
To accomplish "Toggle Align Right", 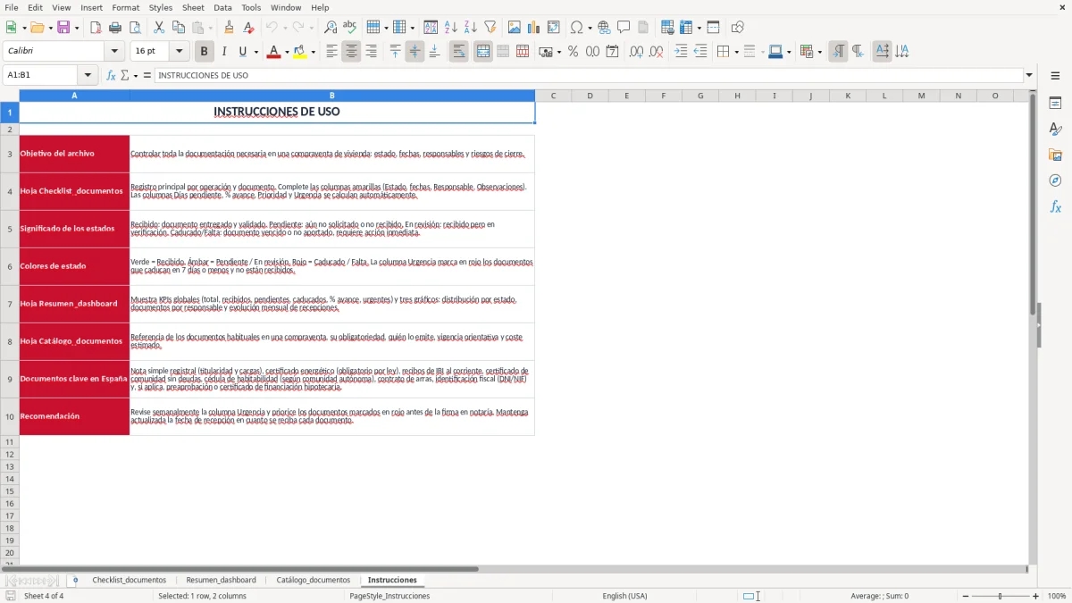I will 371,52.
